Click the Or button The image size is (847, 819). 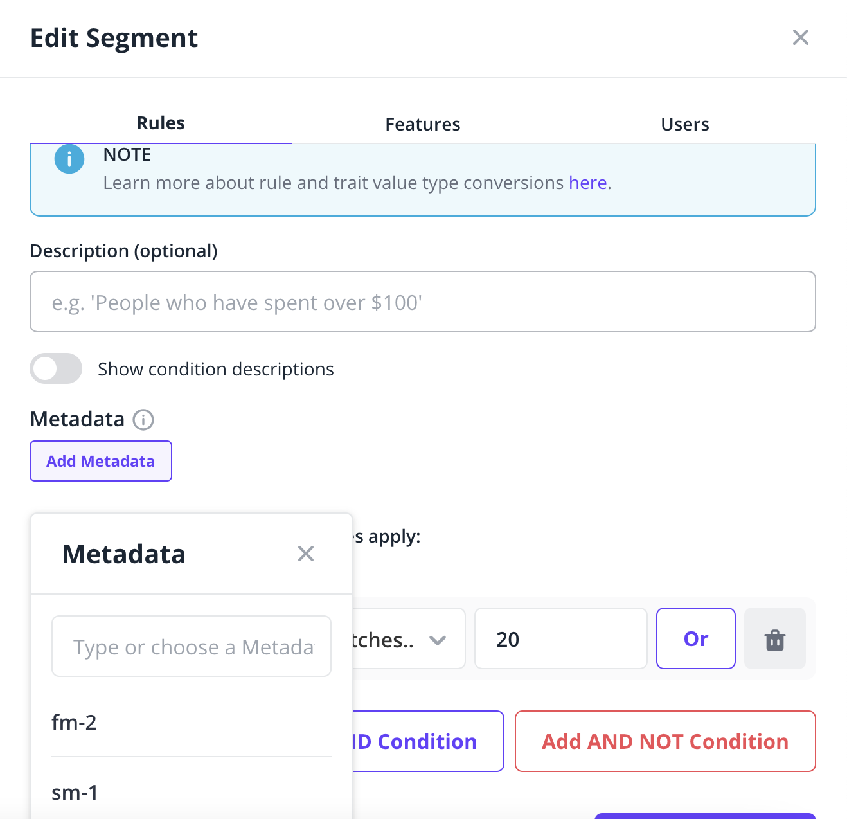pos(696,638)
